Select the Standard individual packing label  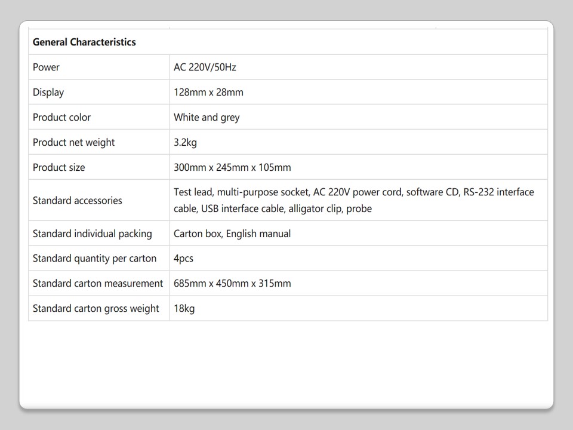[92, 234]
